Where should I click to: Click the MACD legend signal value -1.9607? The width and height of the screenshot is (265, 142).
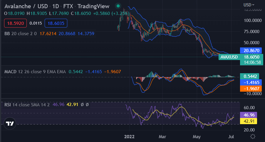pyautogui.click(x=113, y=72)
